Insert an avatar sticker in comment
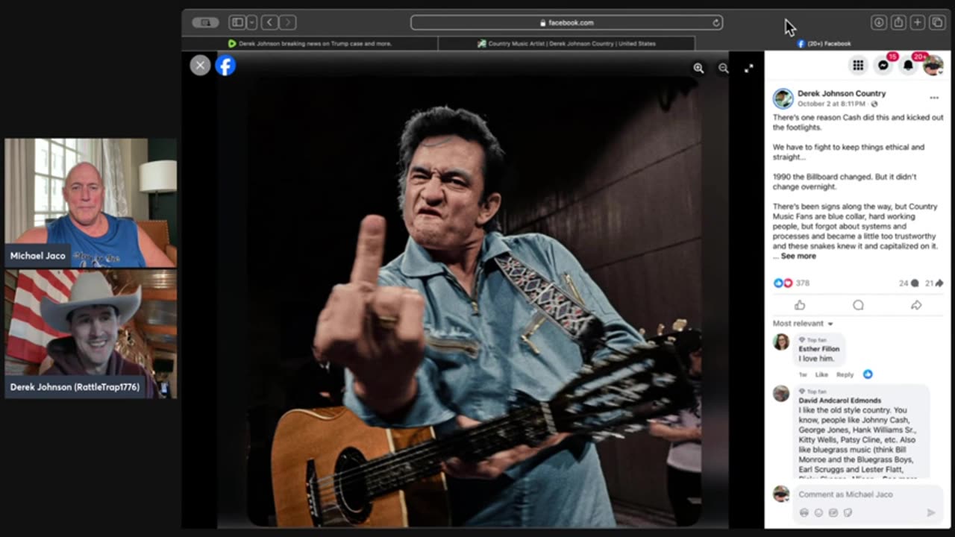This screenshot has width=955, height=537. [804, 512]
